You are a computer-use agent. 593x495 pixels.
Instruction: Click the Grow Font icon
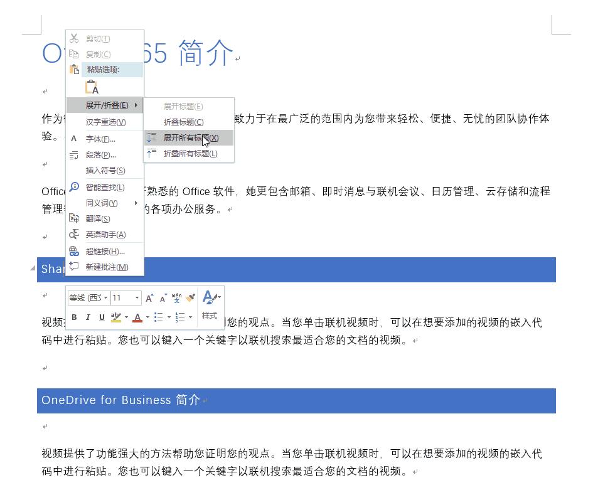click(150, 298)
